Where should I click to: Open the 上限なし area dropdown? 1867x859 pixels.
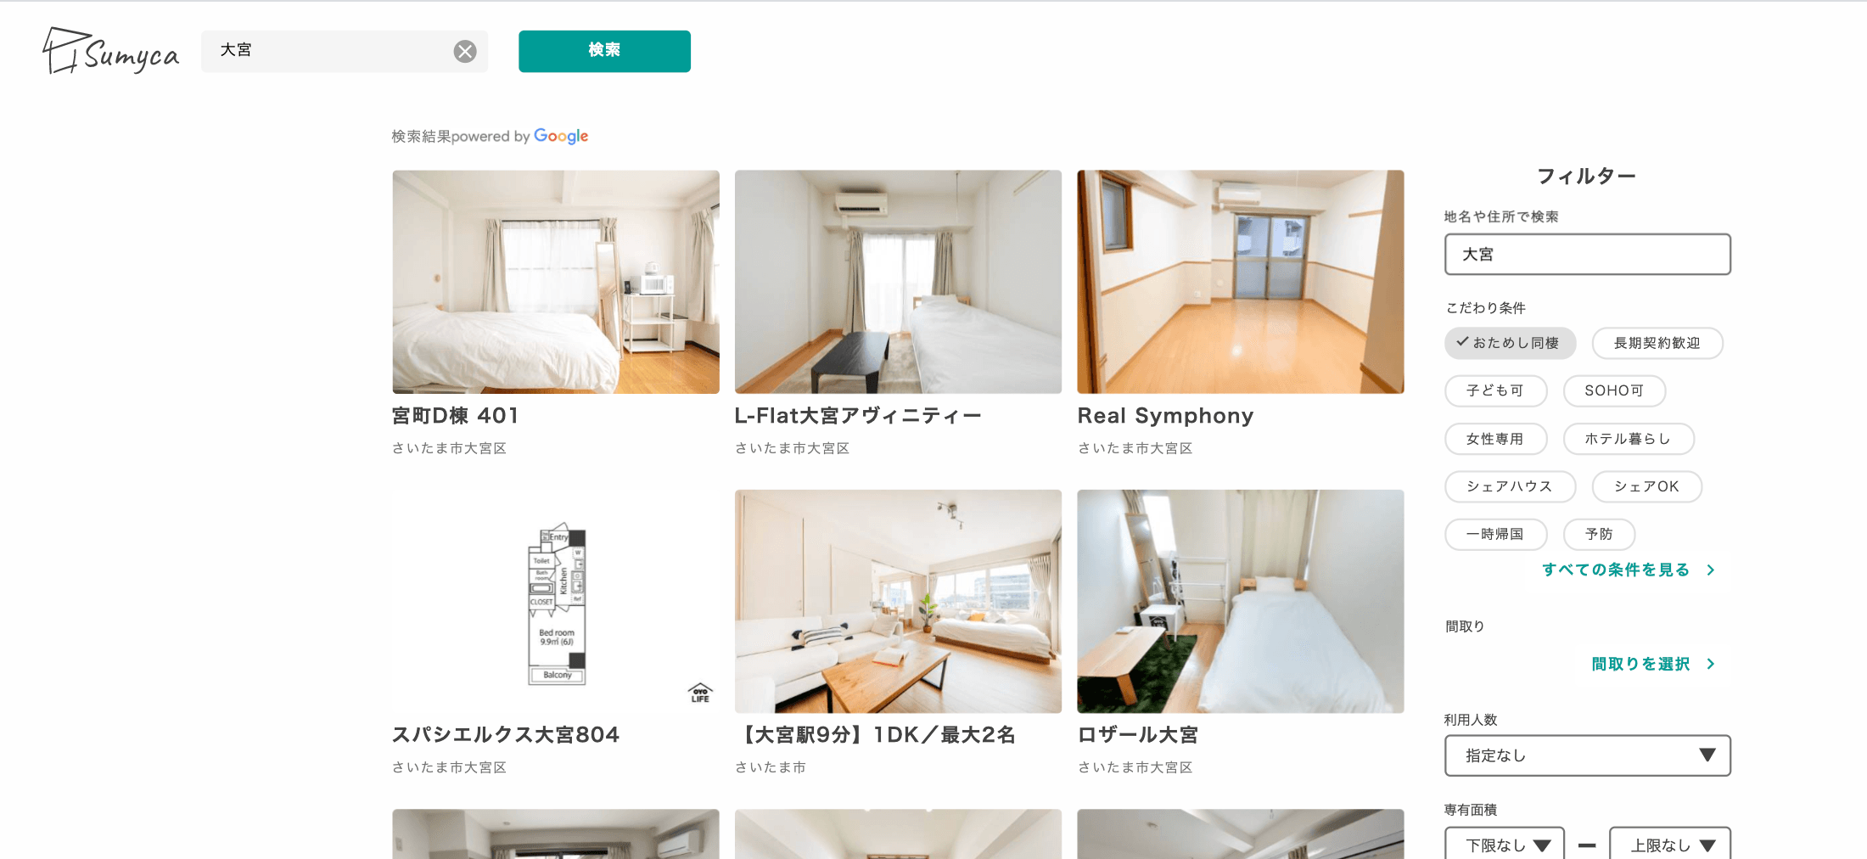(x=1669, y=845)
